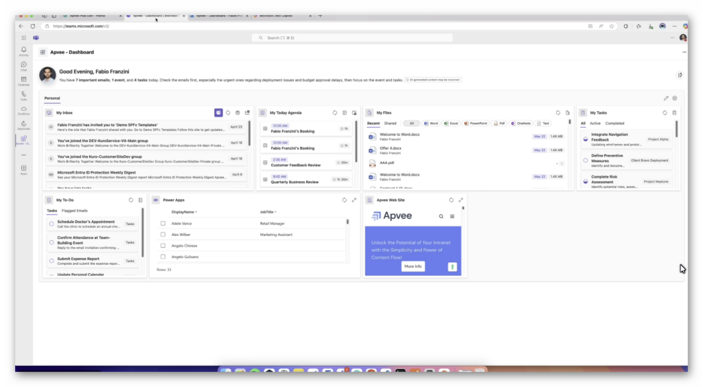703x387 pixels.
Task: Select checkbox for Angelo Gulisano row
Action: coord(163,257)
